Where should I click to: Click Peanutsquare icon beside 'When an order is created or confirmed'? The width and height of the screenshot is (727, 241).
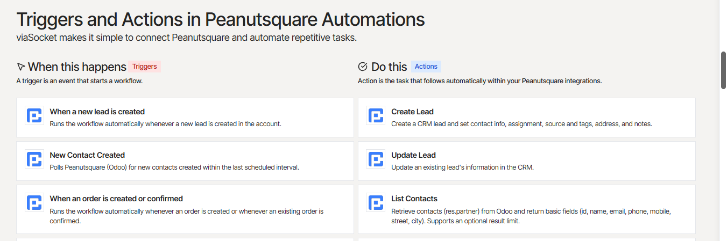[x=34, y=203]
